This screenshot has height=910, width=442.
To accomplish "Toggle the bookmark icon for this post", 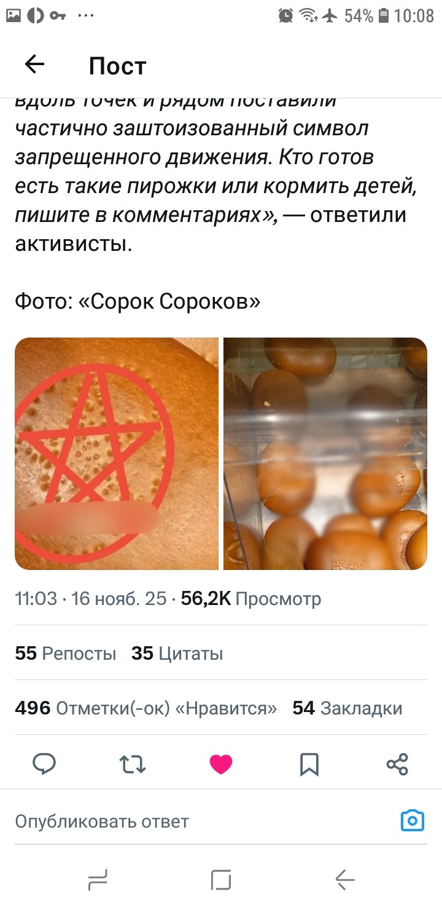I will point(309,764).
